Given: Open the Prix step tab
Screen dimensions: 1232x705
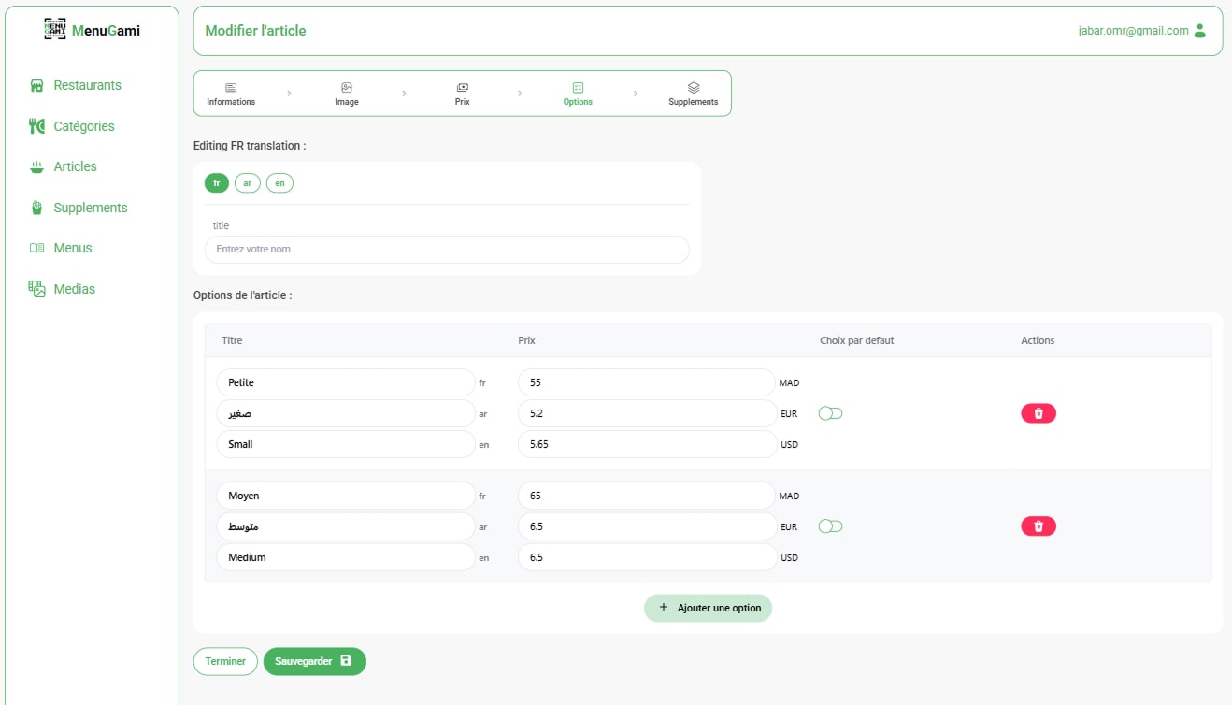Looking at the screenshot, I should click(462, 94).
